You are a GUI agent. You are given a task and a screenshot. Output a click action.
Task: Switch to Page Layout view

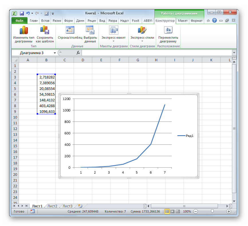[x=172, y=211]
